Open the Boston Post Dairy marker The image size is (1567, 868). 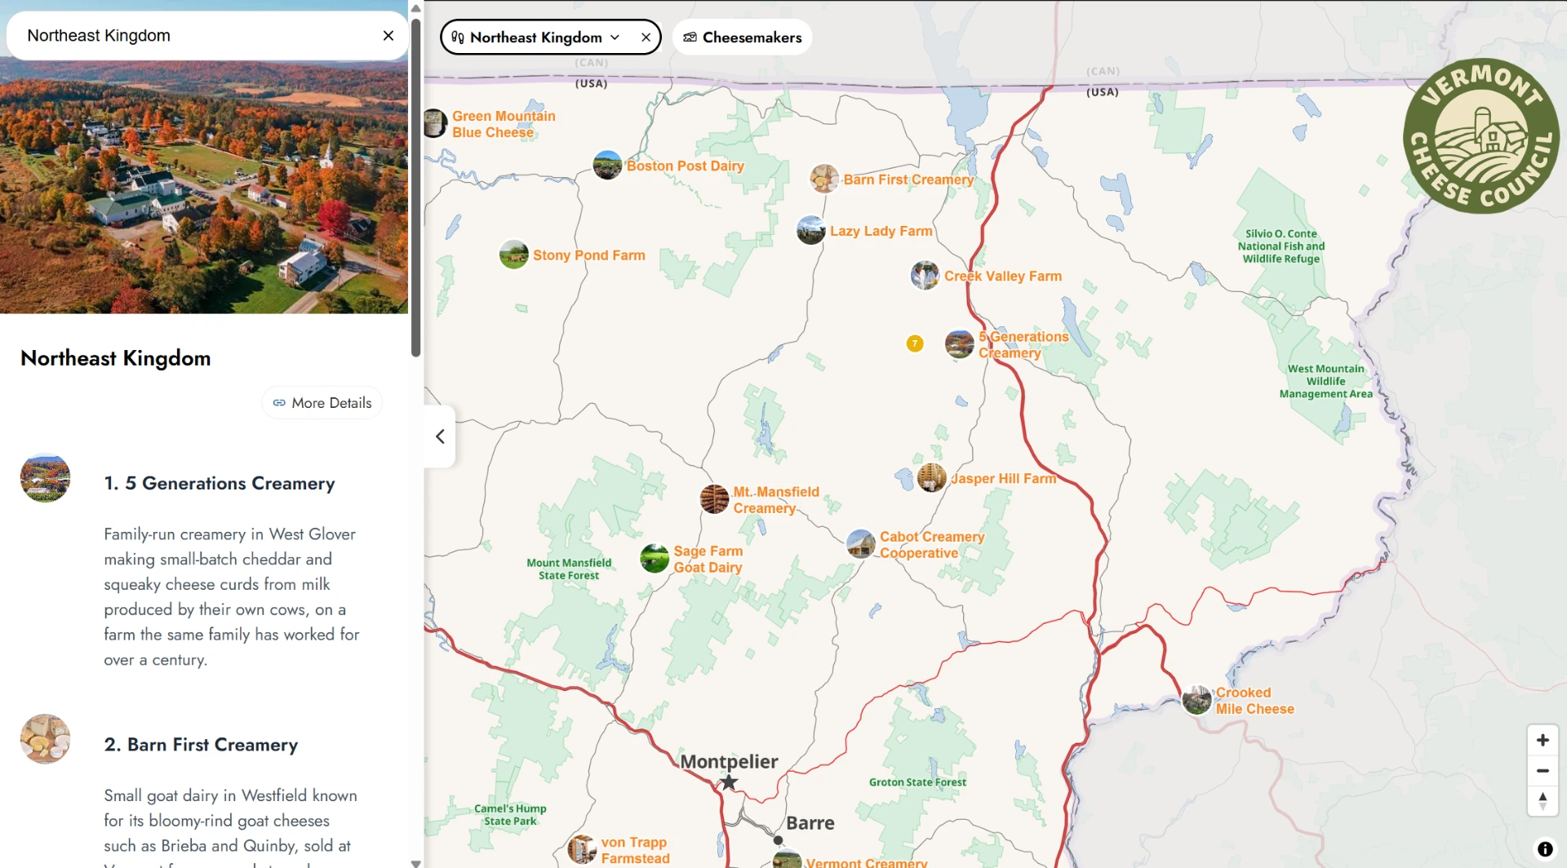coord(607,166)
